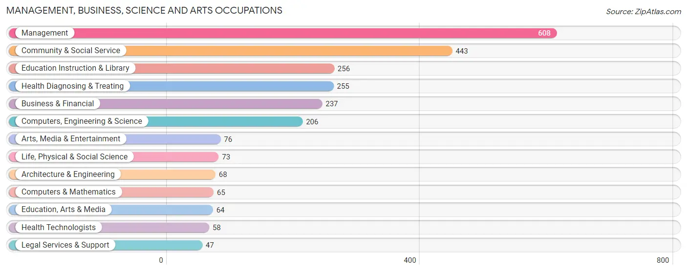This screenshot has width=687, height=272.
Task: Click the Business & Financial bar label
Action: [58, 104]
